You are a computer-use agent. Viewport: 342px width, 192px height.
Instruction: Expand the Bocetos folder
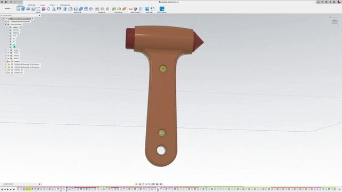5,59
